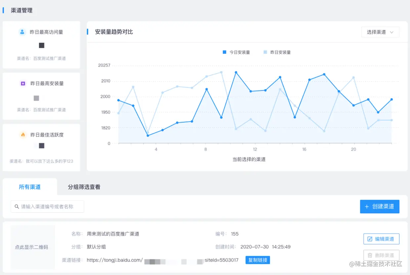Click the 编辑渠道 button
Viewport: 410px width, 275px height.
click(381, 239)
